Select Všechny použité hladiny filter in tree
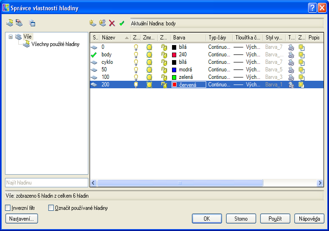 point(55,44)
